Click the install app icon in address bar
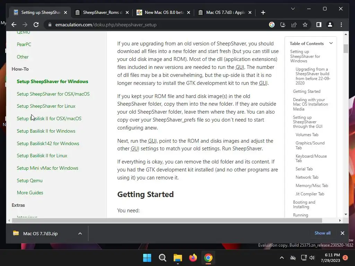This screenshot has height=266, width=355. [283, 25]
